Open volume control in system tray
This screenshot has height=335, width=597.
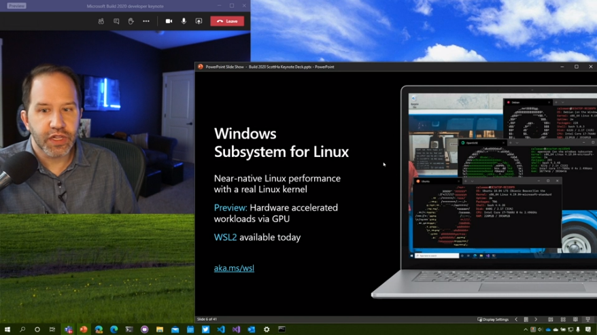pyautogui.click(x=541, y=330)
